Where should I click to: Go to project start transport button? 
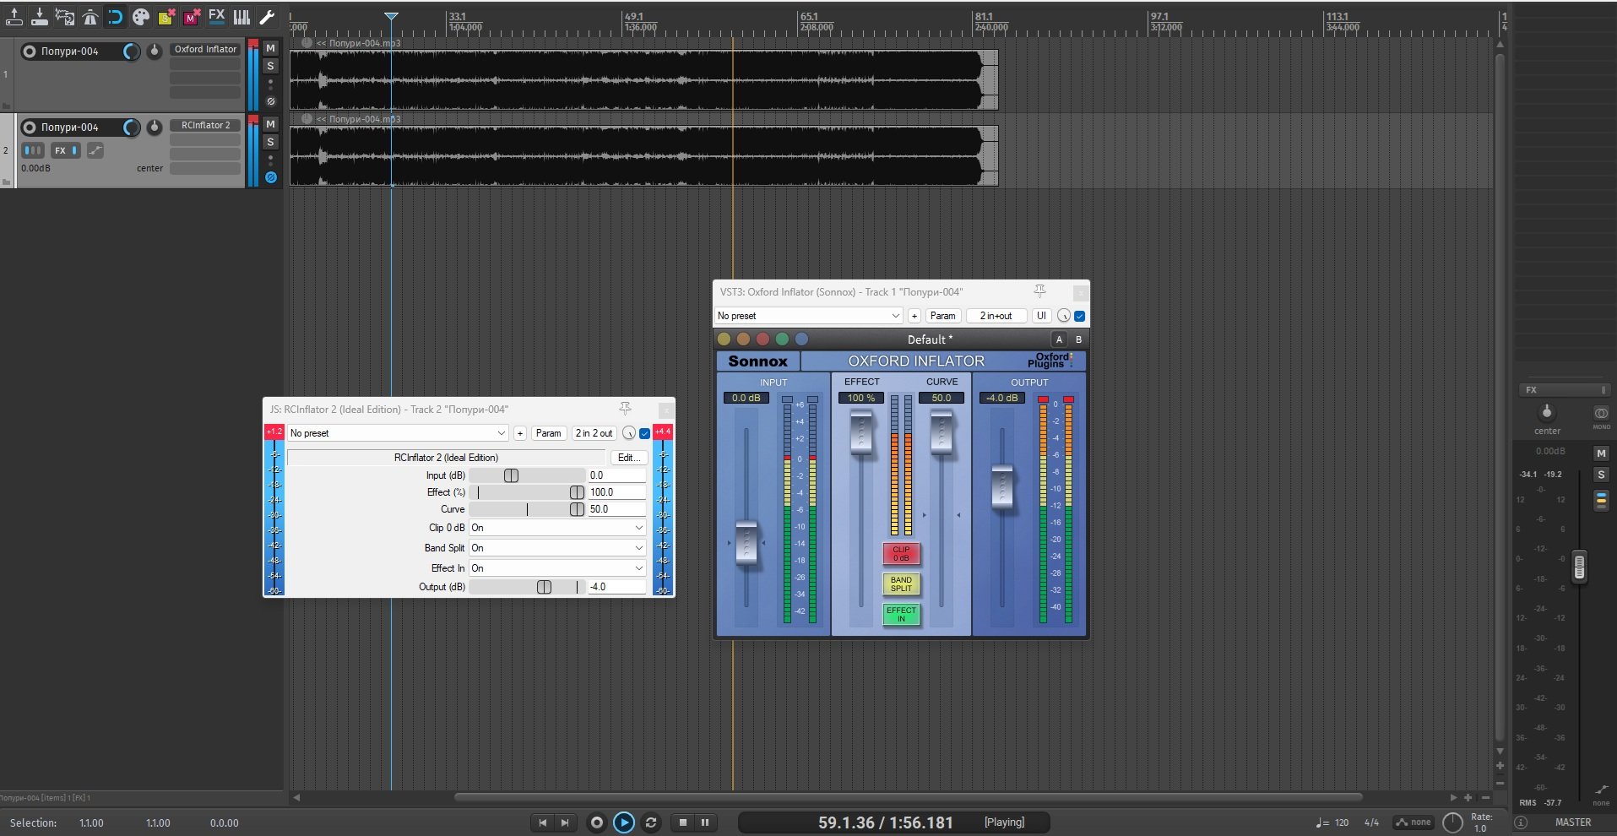pyautogui.click(x=542, y=822)
